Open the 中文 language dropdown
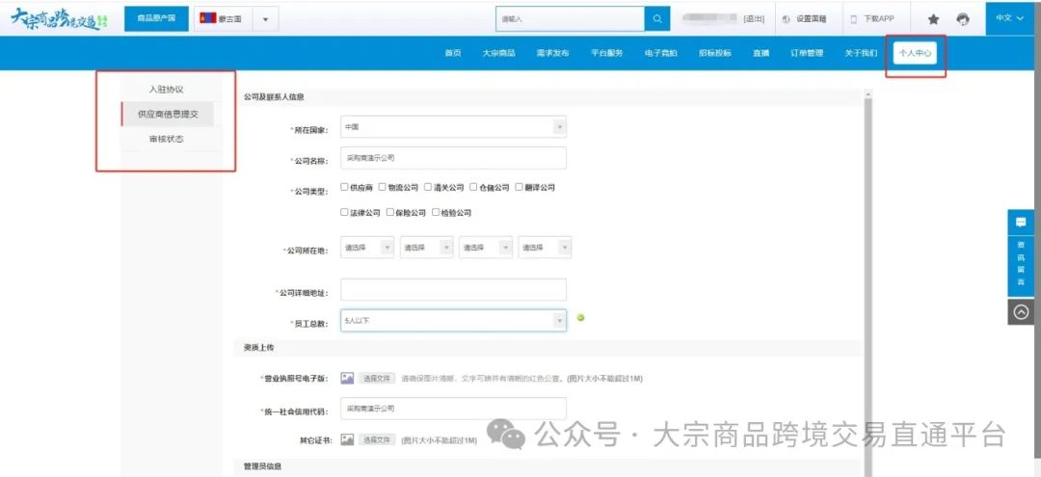This screenshot has height=477, width=1041. (1009, 17)
